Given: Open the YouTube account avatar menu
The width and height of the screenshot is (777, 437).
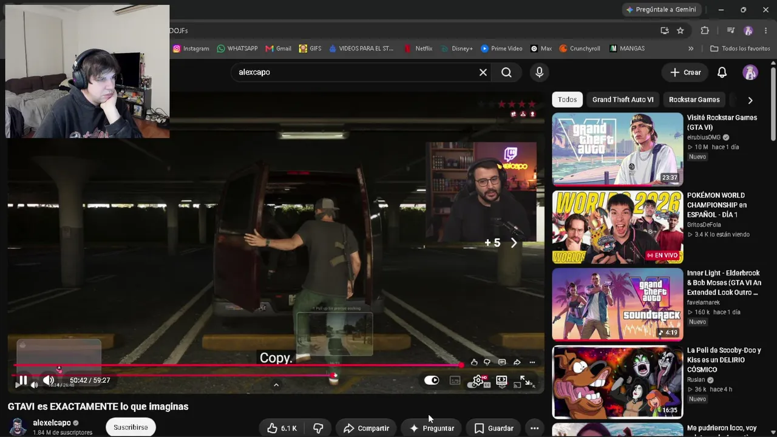Looking at the screenshot, I should 750,72.
